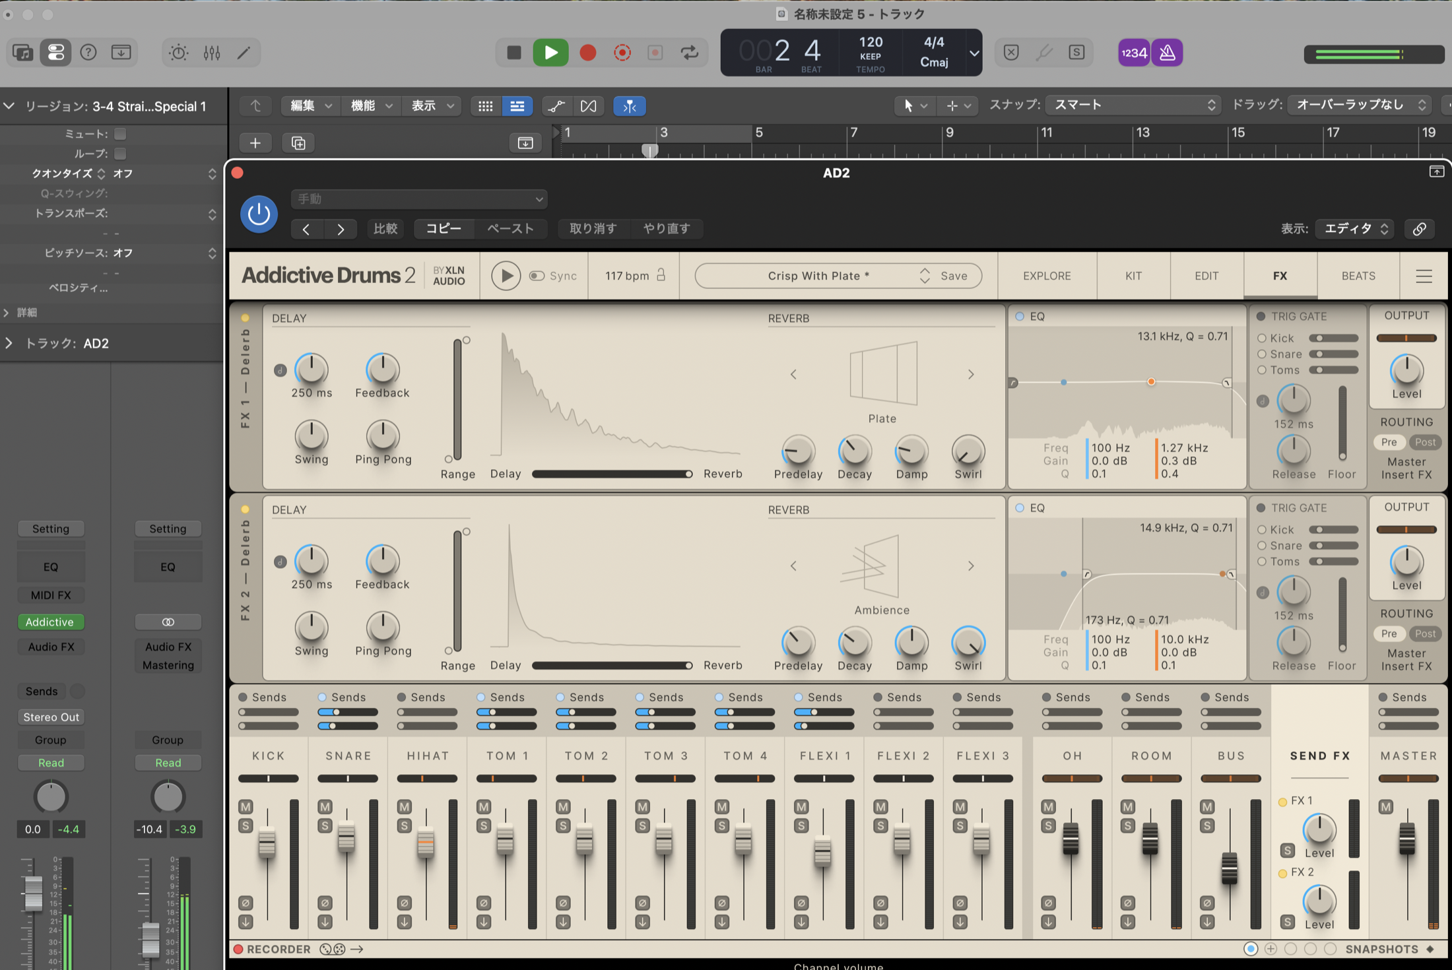Expand the トラック: AD2 section
1452x970 pixels.
point(8,343)
